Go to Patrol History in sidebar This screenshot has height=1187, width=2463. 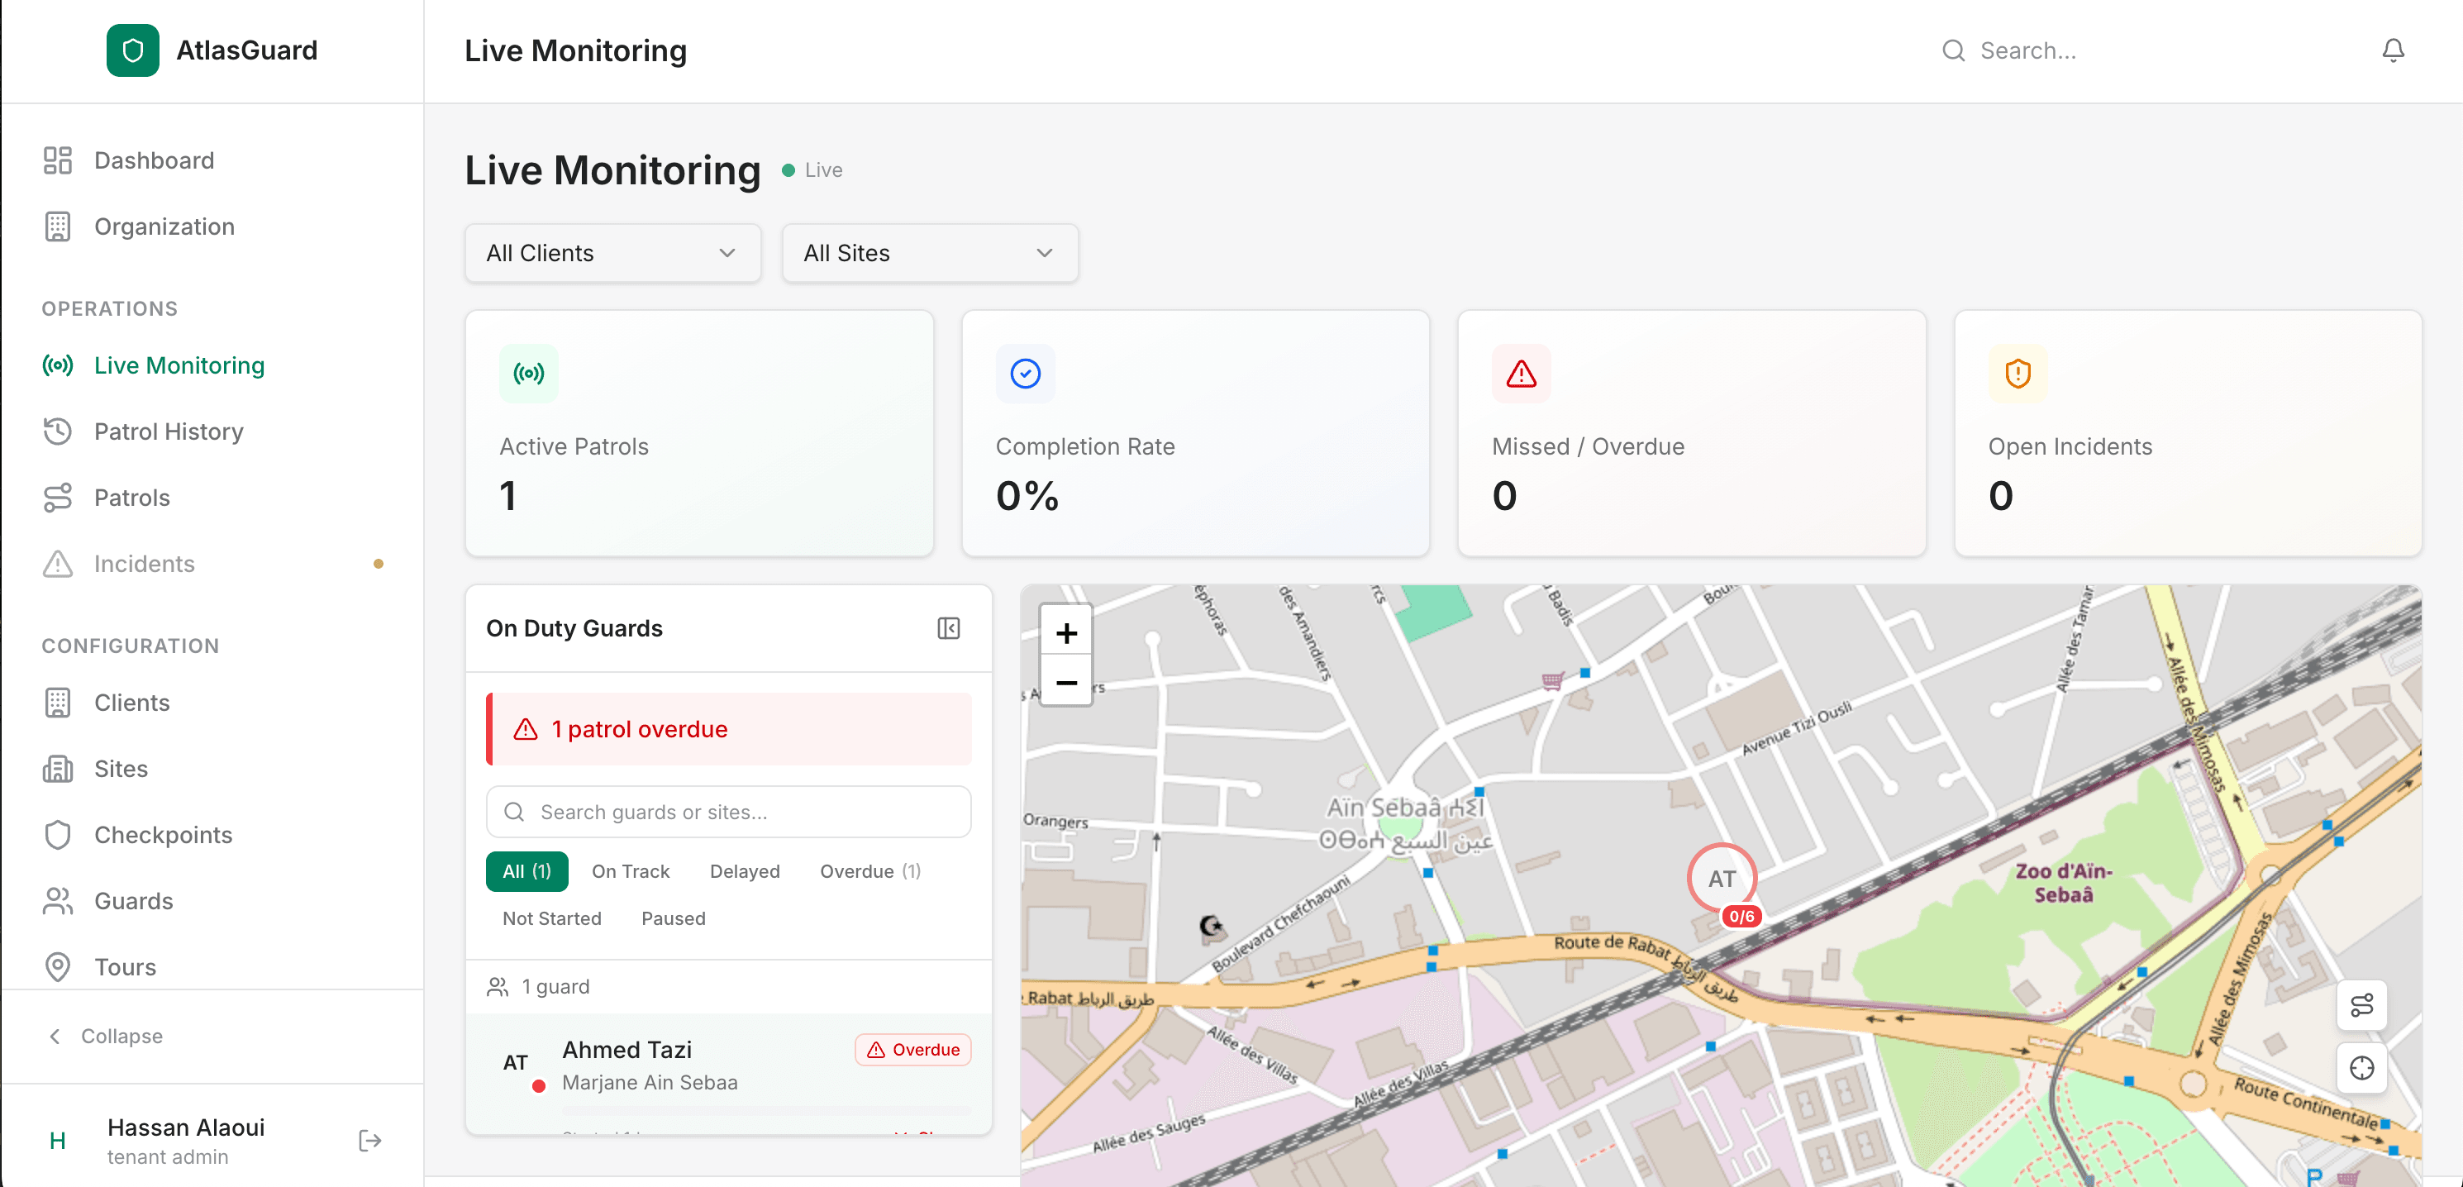click(169, 431)
